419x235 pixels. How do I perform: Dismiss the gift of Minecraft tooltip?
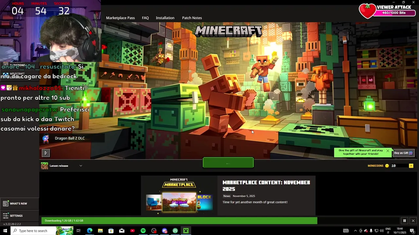(388, 151)
